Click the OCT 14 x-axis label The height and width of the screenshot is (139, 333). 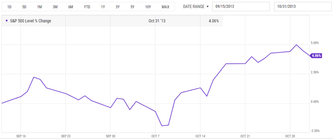click(x=200, y=136)
